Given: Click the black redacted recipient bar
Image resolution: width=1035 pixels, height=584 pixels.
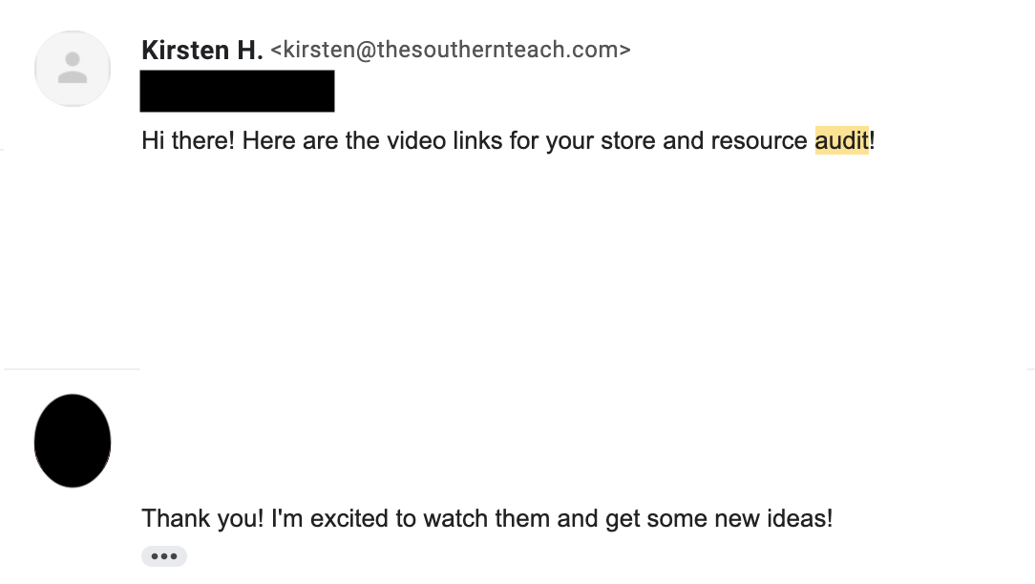Looking at the screenshot, I should (237, 91).
